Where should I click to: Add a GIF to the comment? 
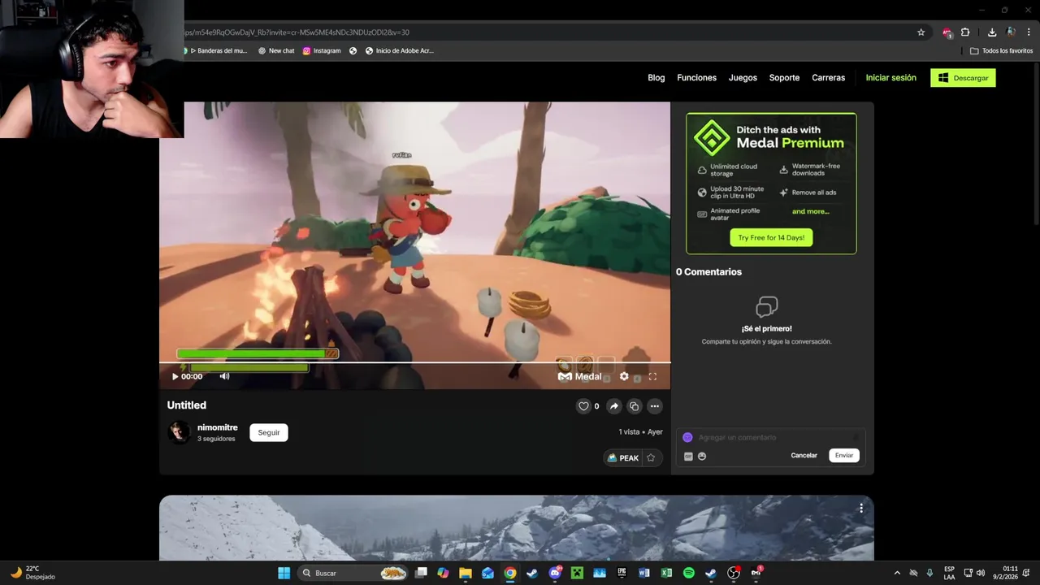(x=688, y=456)
